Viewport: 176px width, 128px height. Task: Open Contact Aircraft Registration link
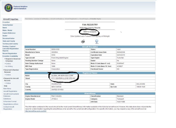9,108
